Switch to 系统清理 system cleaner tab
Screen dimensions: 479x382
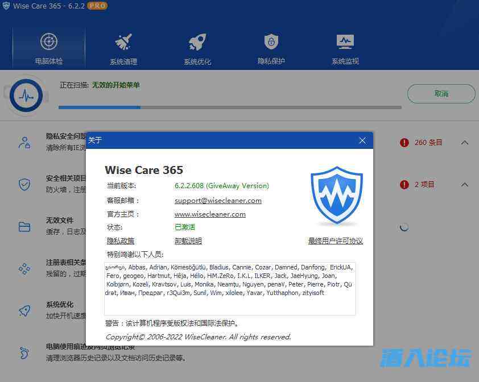tap(123, 49)
